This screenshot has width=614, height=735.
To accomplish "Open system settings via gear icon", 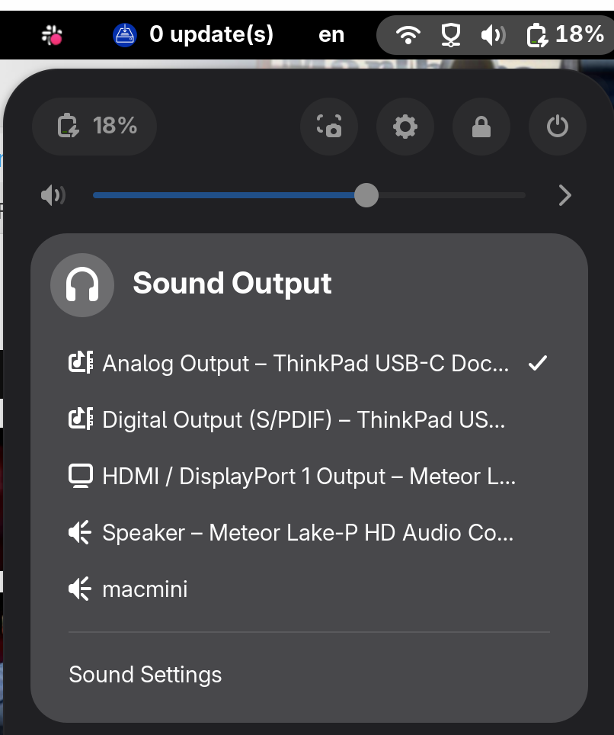I will pyautogui.click(x=405, y=127).
